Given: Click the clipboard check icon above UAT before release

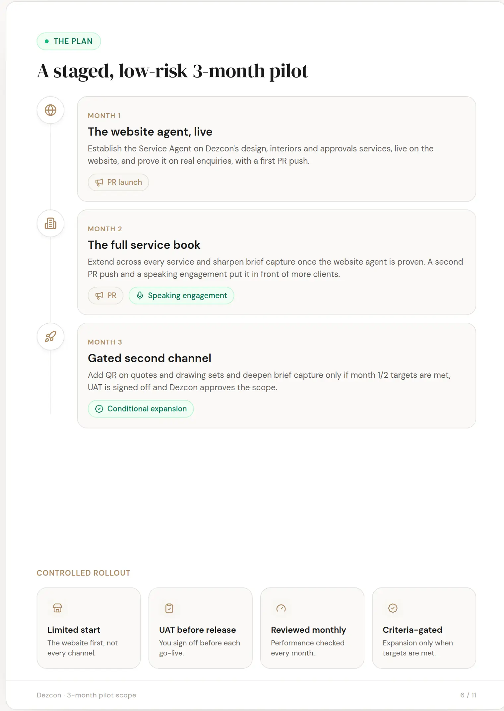Looking at the screenshot, I should tap(169, 608).
